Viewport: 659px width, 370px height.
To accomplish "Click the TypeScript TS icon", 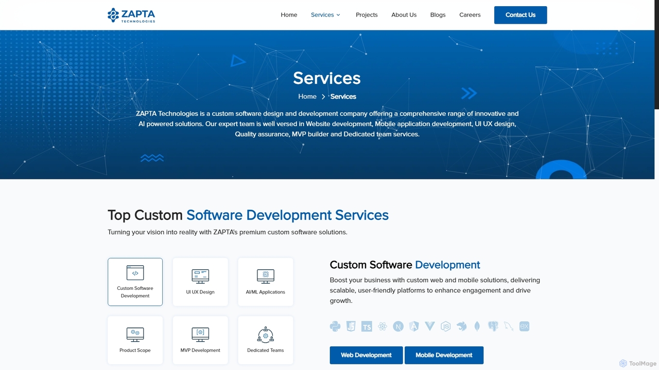I will tap(367, 326).
